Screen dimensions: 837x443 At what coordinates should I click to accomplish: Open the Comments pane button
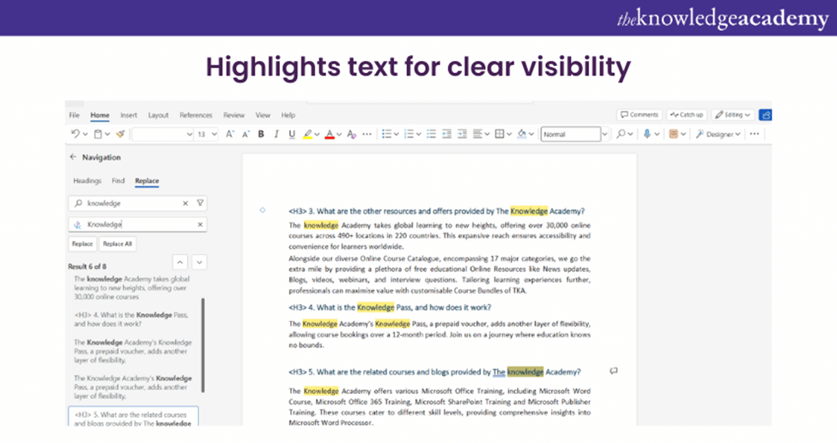pos(639,114)
